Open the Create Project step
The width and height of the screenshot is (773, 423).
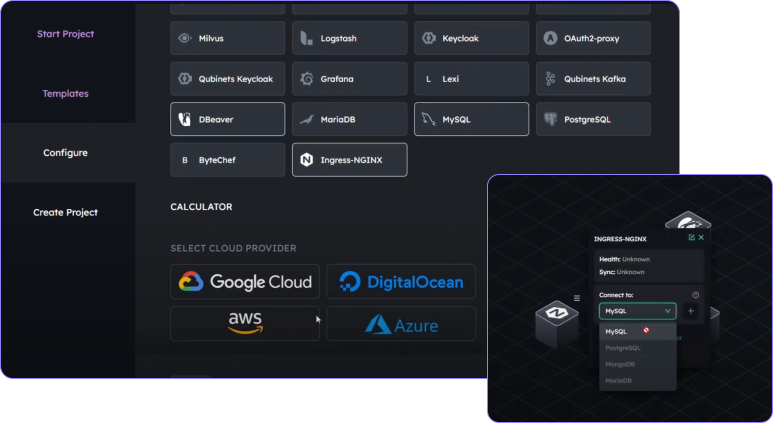pyautogui.click(x=65, y=212)
